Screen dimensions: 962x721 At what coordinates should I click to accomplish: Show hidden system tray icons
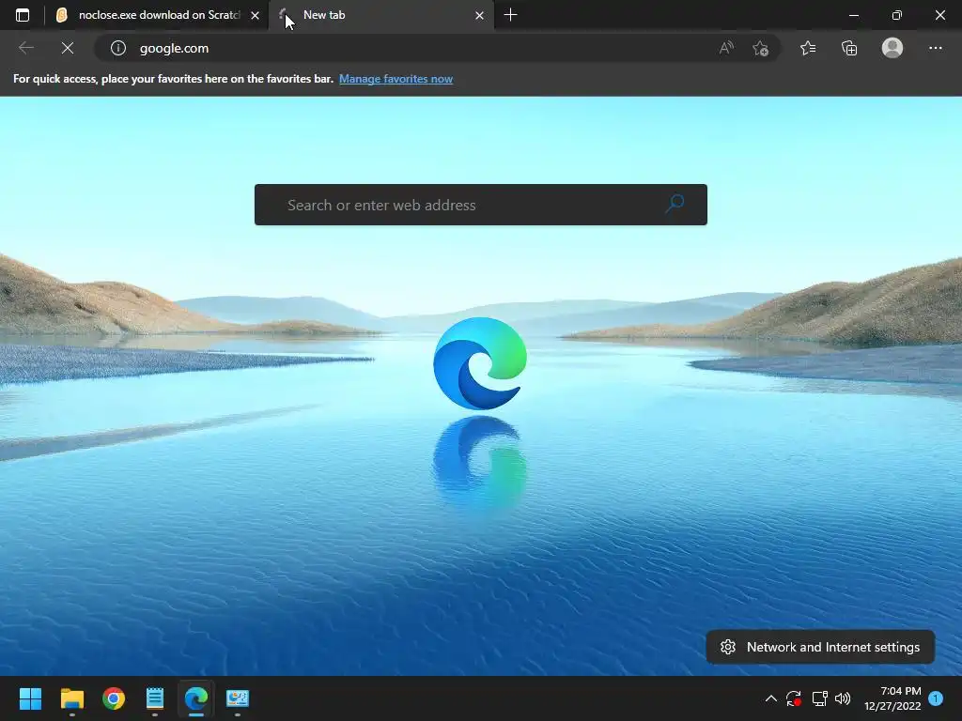click(x=771, y=698)
